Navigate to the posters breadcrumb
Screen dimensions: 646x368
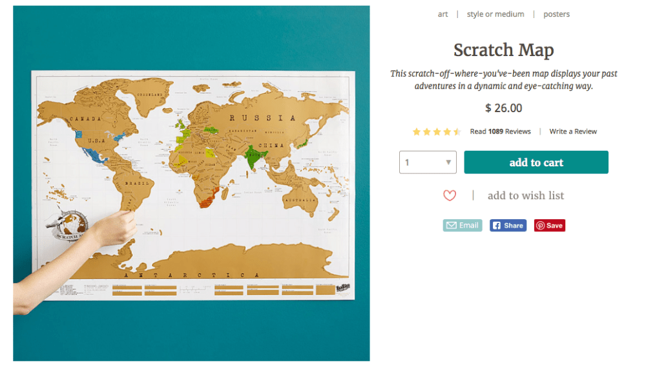[x=556, y=14]
